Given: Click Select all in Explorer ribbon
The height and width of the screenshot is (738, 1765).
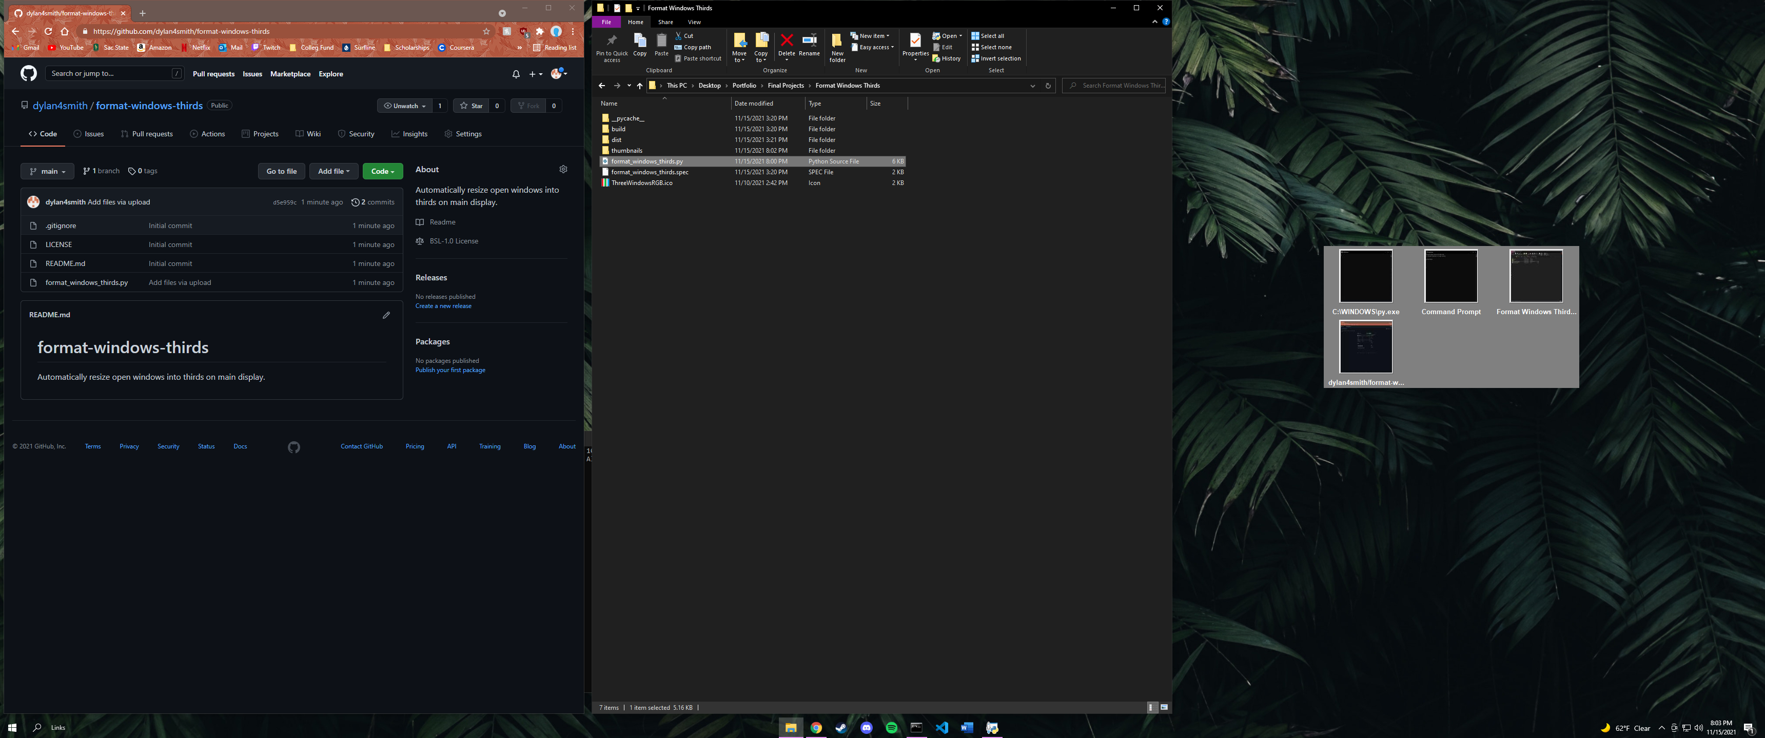Looking at the screenshot, I should pos(987,35).
